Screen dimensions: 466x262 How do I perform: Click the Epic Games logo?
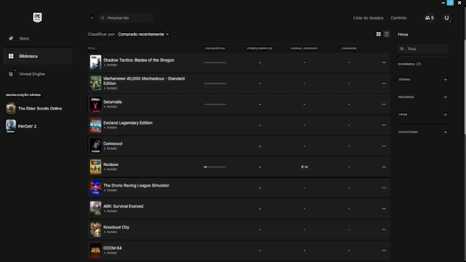pyautogui.click(x=37, y=17)
